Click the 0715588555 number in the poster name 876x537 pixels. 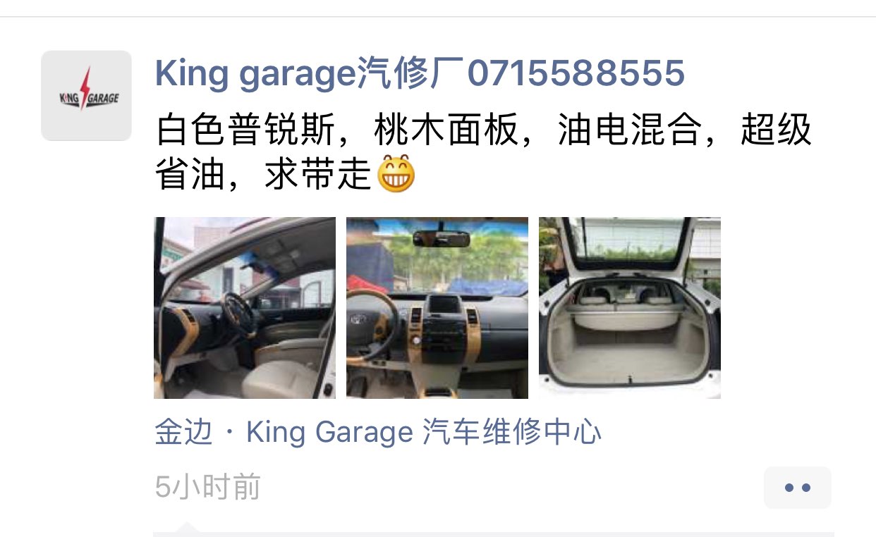coord(576,73)
